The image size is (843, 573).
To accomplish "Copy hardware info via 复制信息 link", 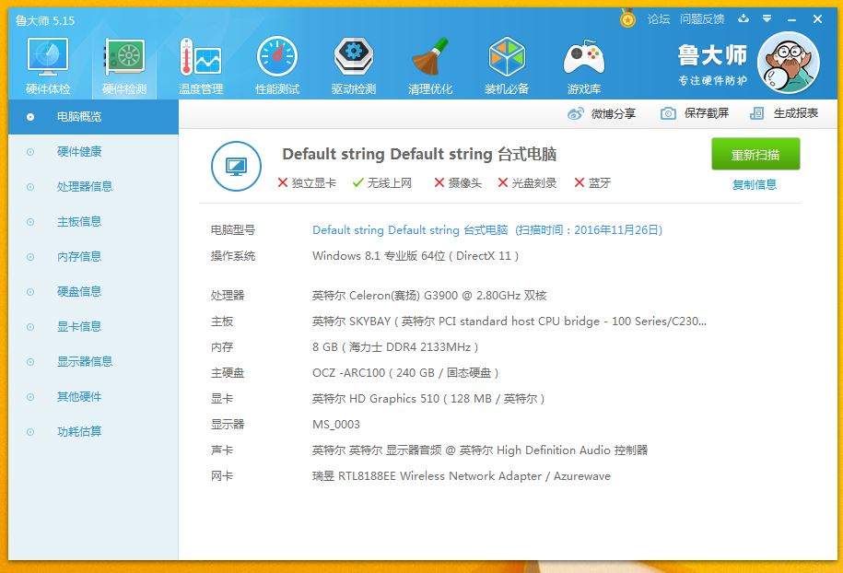I will point(755,184).
